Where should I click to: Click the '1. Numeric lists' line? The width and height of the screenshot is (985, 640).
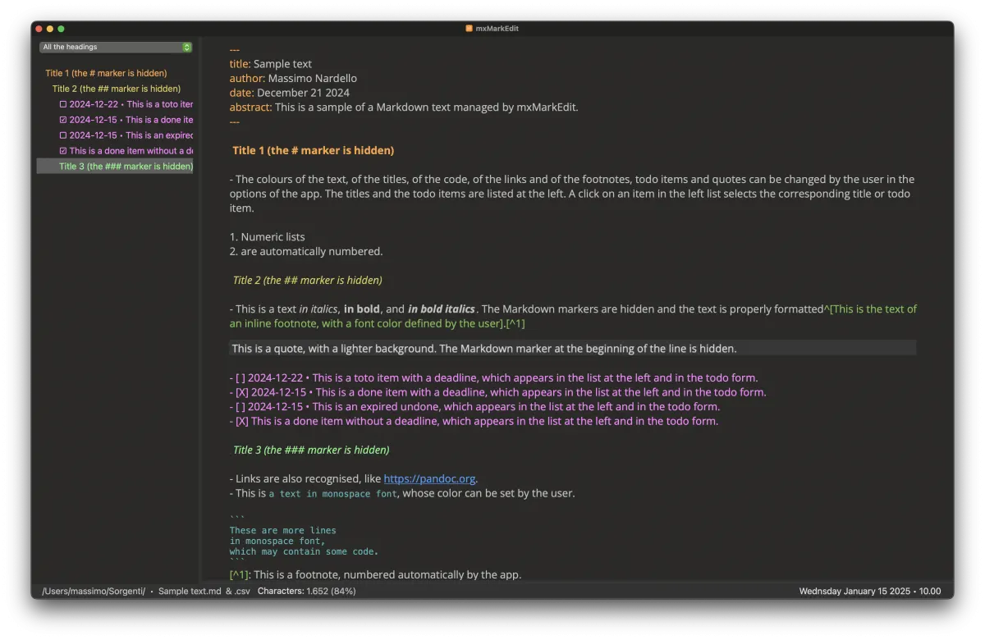point(268,236)
